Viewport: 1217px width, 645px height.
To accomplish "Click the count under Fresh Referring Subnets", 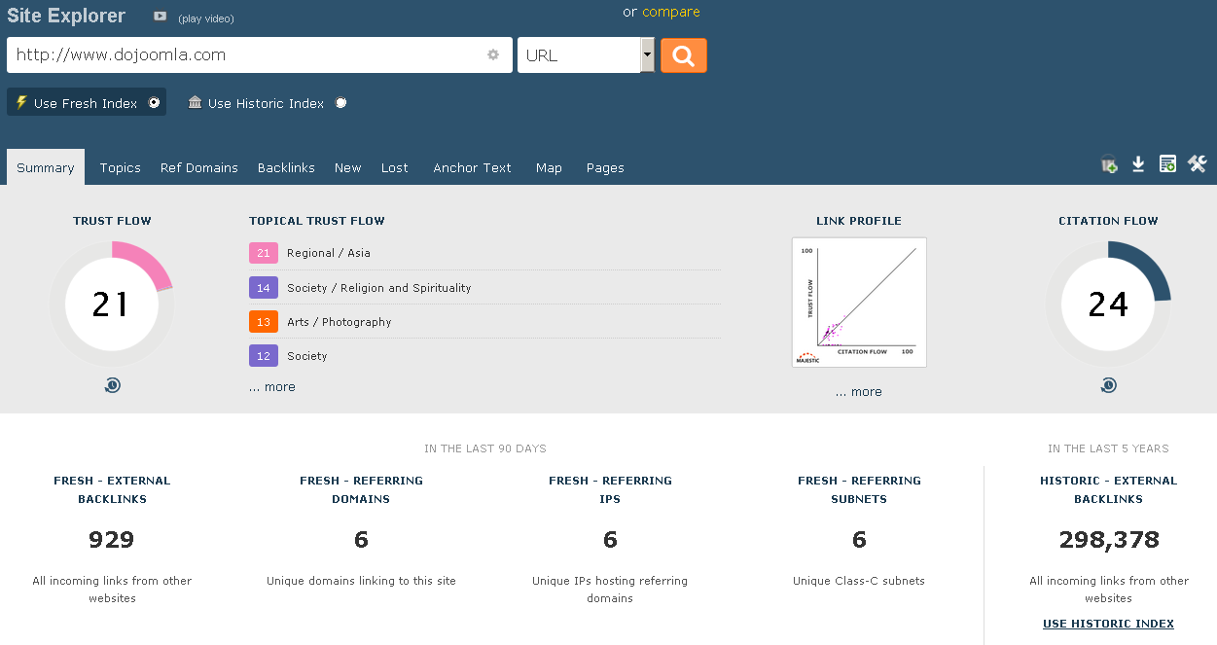I will (859, 539).
